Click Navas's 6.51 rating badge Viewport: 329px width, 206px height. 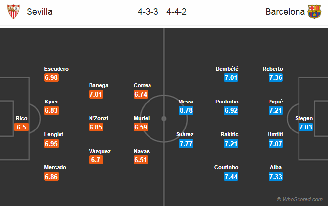tap(142, 160)
